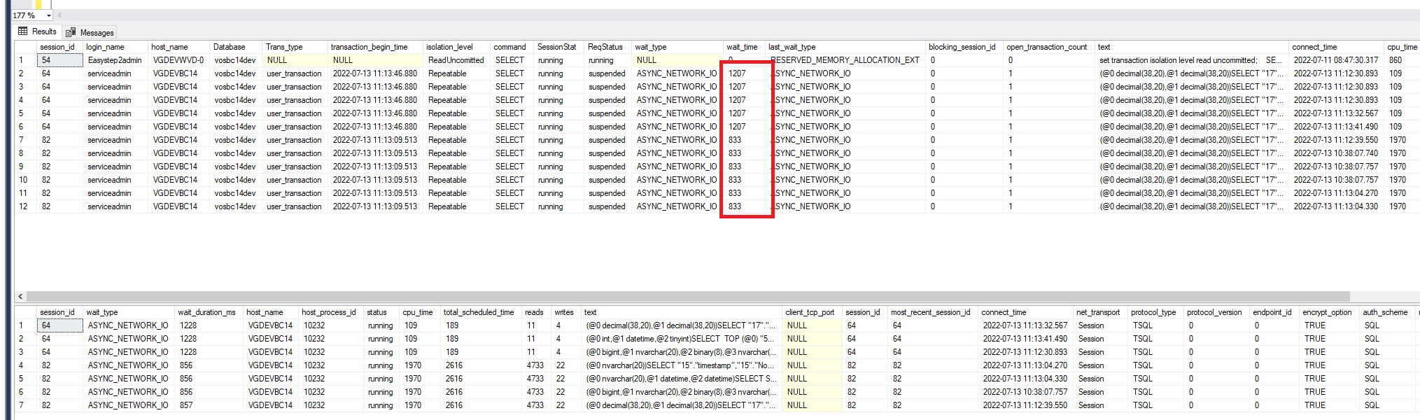Select the encrypt_option column header

pos(1327,312)
